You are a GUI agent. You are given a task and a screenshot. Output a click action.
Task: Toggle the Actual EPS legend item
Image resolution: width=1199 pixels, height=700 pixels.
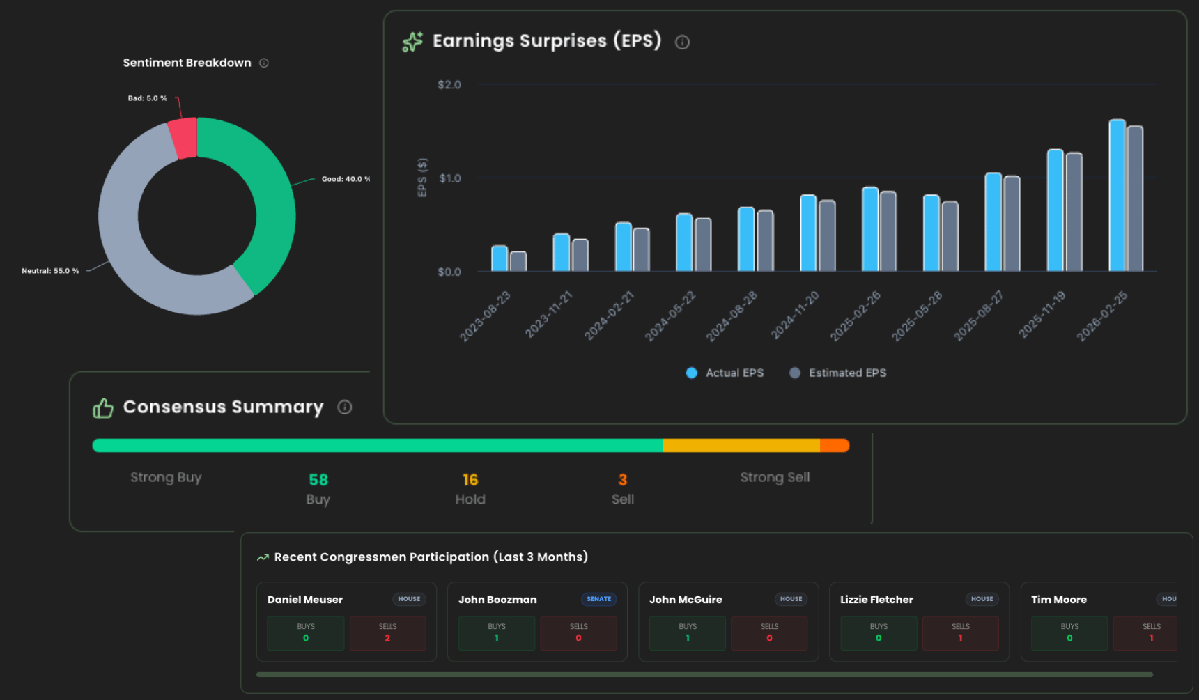pyautogui.click(x=725, y=373)
